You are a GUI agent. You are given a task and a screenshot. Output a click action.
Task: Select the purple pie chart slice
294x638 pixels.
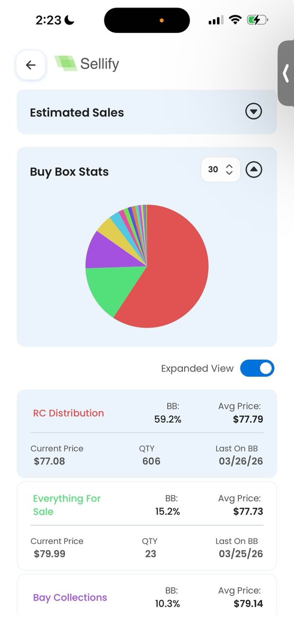109,250
